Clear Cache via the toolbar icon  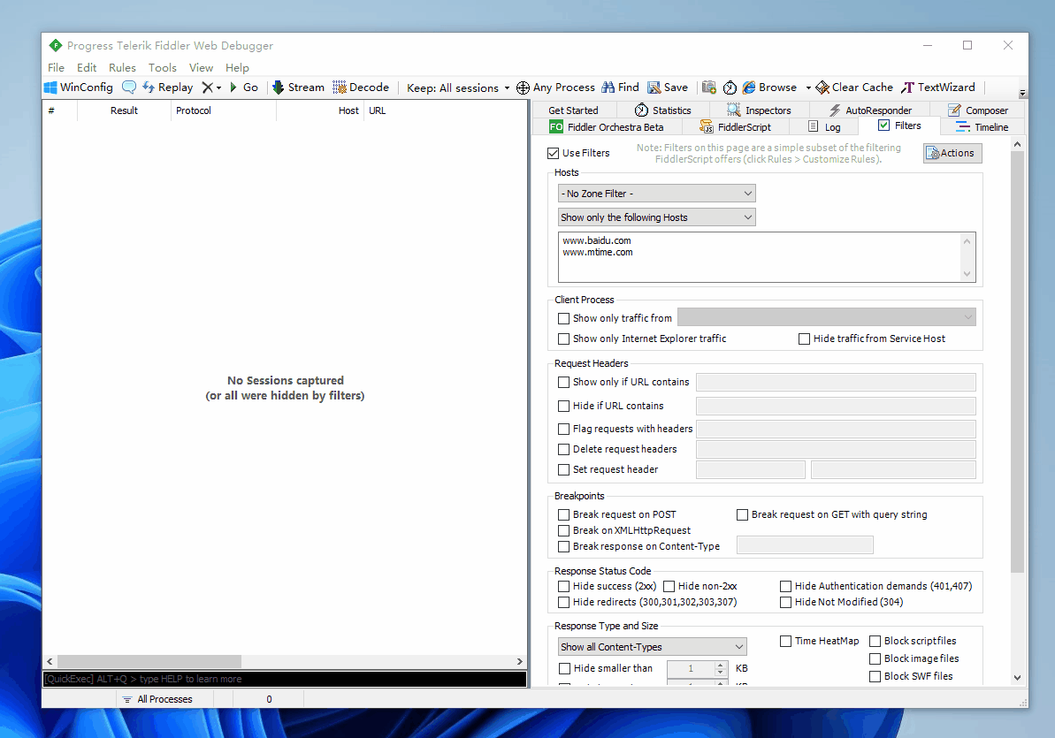[x=854, y=87]
